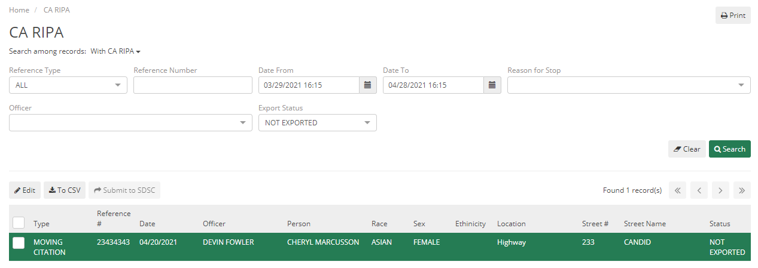The height and width of the screenshot is (268, 758).
Task: Tick the select-all header checkbox
Action: [19, 223]
